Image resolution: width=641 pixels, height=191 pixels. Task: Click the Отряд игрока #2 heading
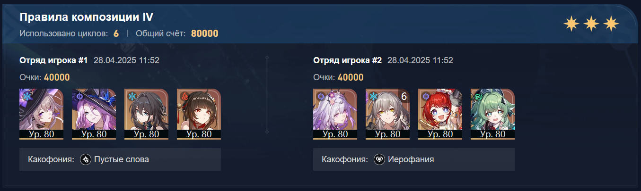[x=348, y=60]
